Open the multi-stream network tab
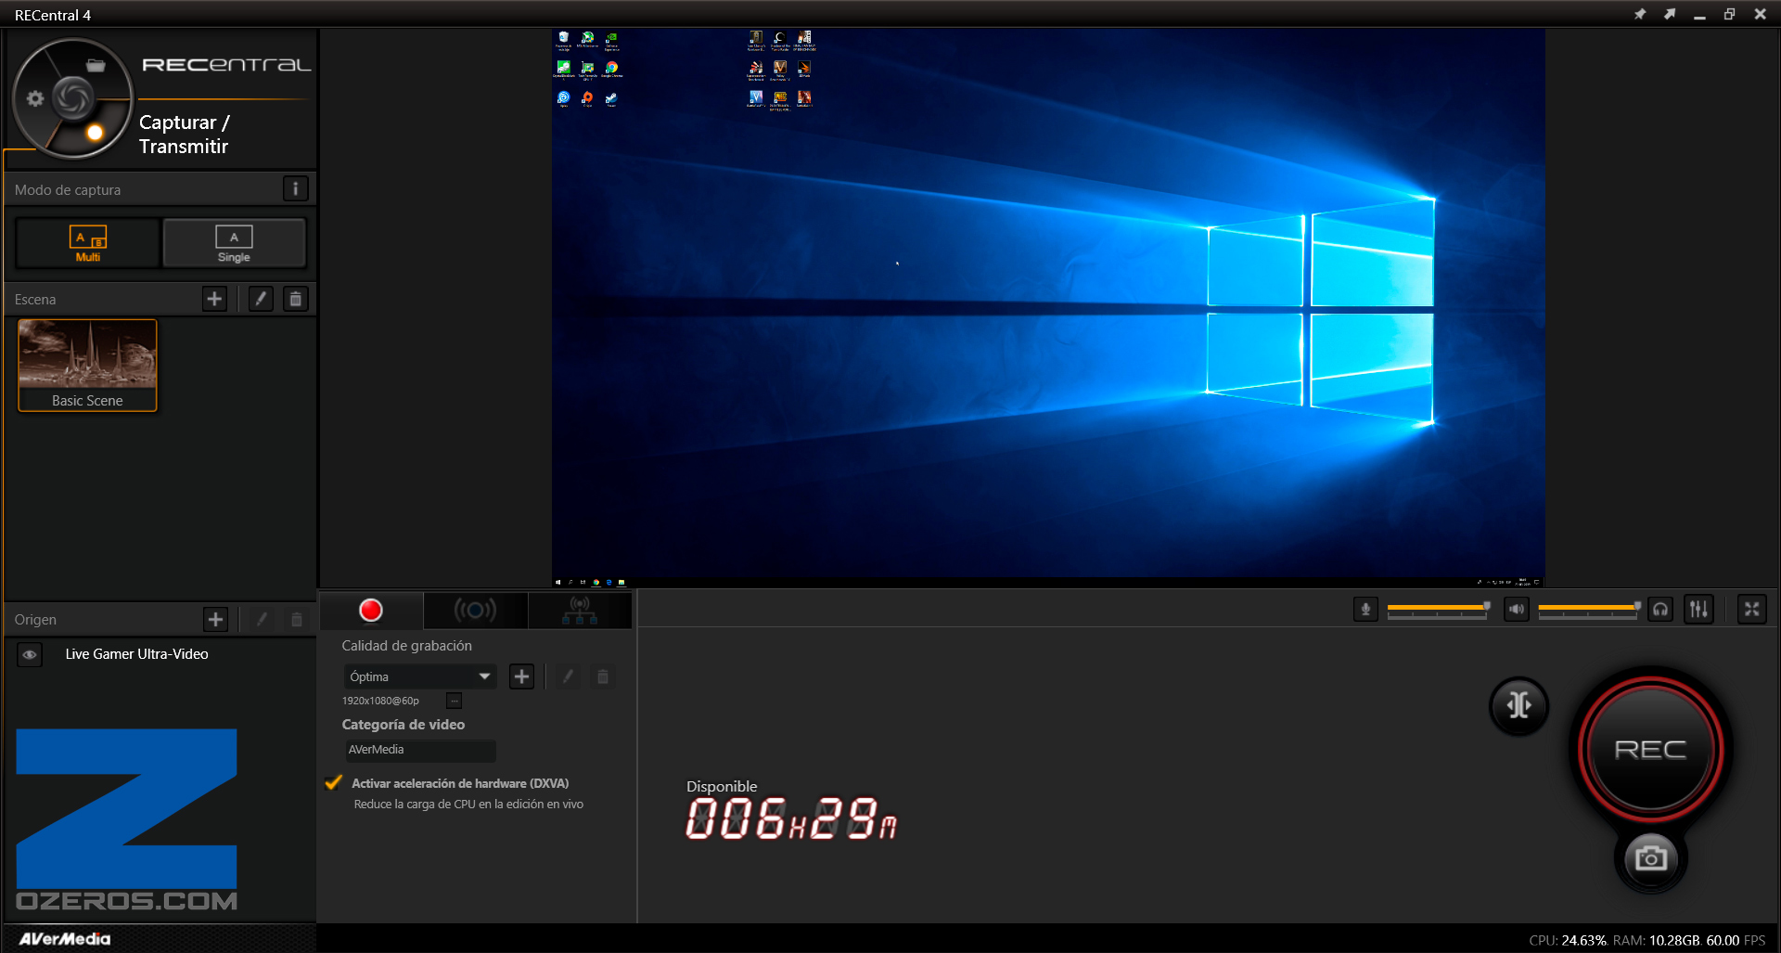Viewport: 1781px width, 953px height. [580, 610]
